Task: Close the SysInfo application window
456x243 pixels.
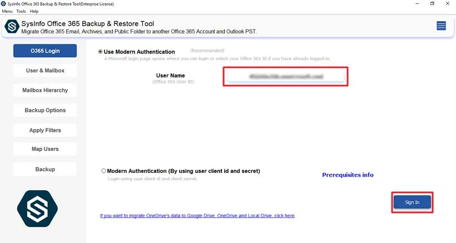Action: click(448, 4)
